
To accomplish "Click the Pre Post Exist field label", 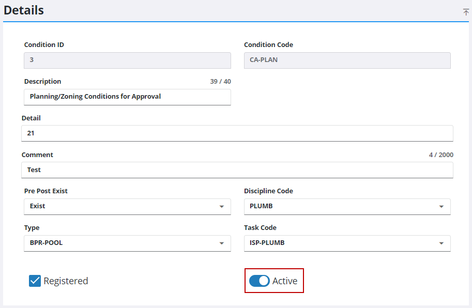I will [46, 191].
